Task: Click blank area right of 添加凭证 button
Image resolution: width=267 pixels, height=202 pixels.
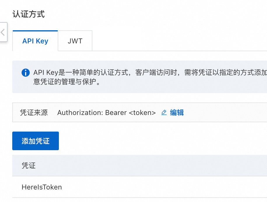Action: click(x=162, y=141)
